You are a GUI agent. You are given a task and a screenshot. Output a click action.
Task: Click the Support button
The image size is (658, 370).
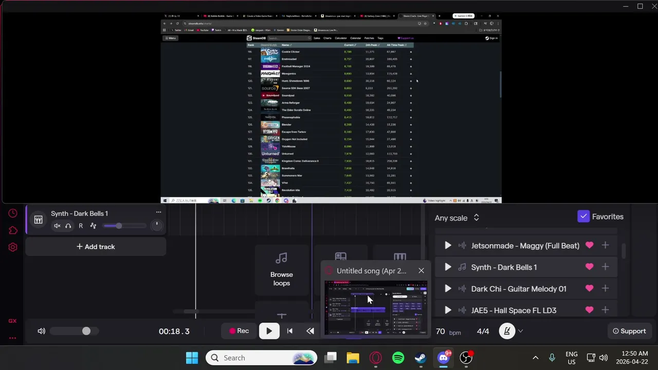click(629, 331)
